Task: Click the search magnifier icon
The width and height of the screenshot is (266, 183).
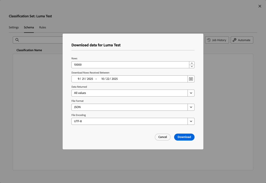Action: click(x=17, y=40)
